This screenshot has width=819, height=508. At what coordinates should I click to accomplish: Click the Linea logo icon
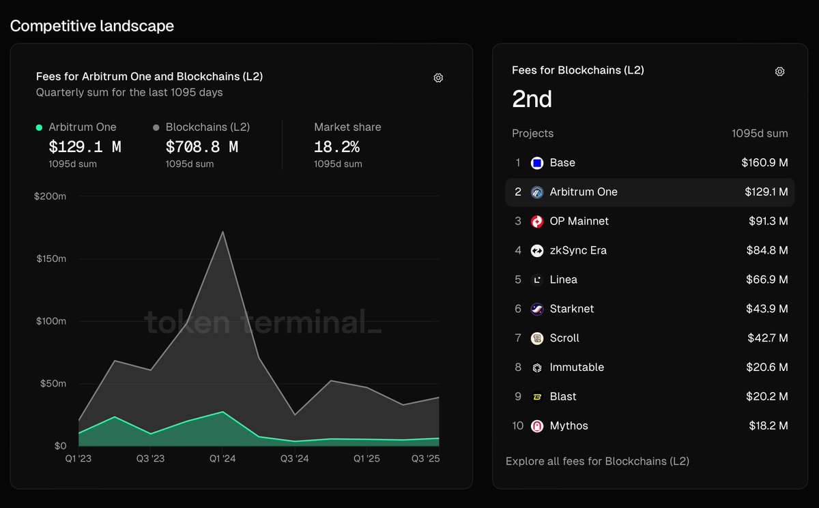(536, 280)
